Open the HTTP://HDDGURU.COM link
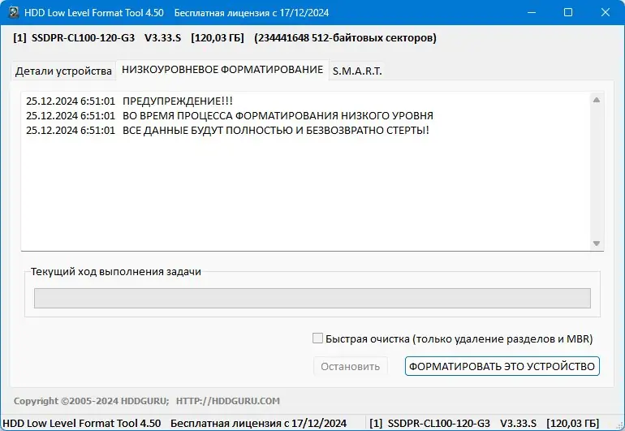The height and width of the screenshot is (431, 625). click(228, 401)
